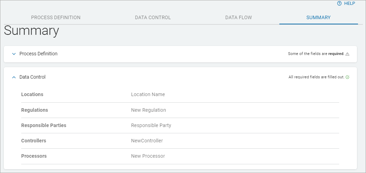Click the Responsible Party value
Screen dimensions: 366x173
pyautogui.click(x=151, y=125)
